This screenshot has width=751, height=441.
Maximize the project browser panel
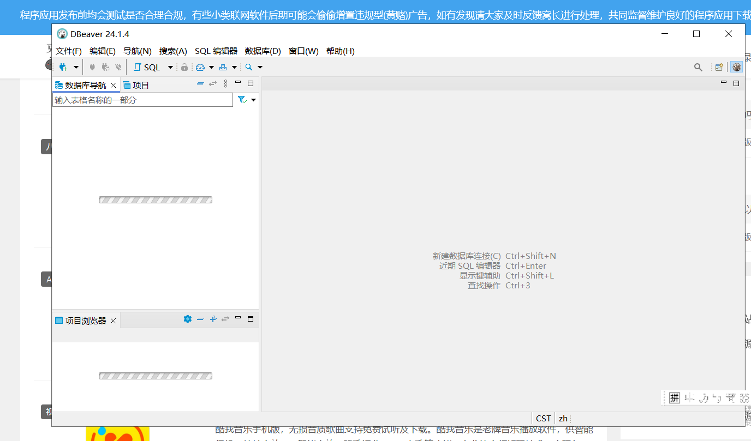tap(251, 319)
